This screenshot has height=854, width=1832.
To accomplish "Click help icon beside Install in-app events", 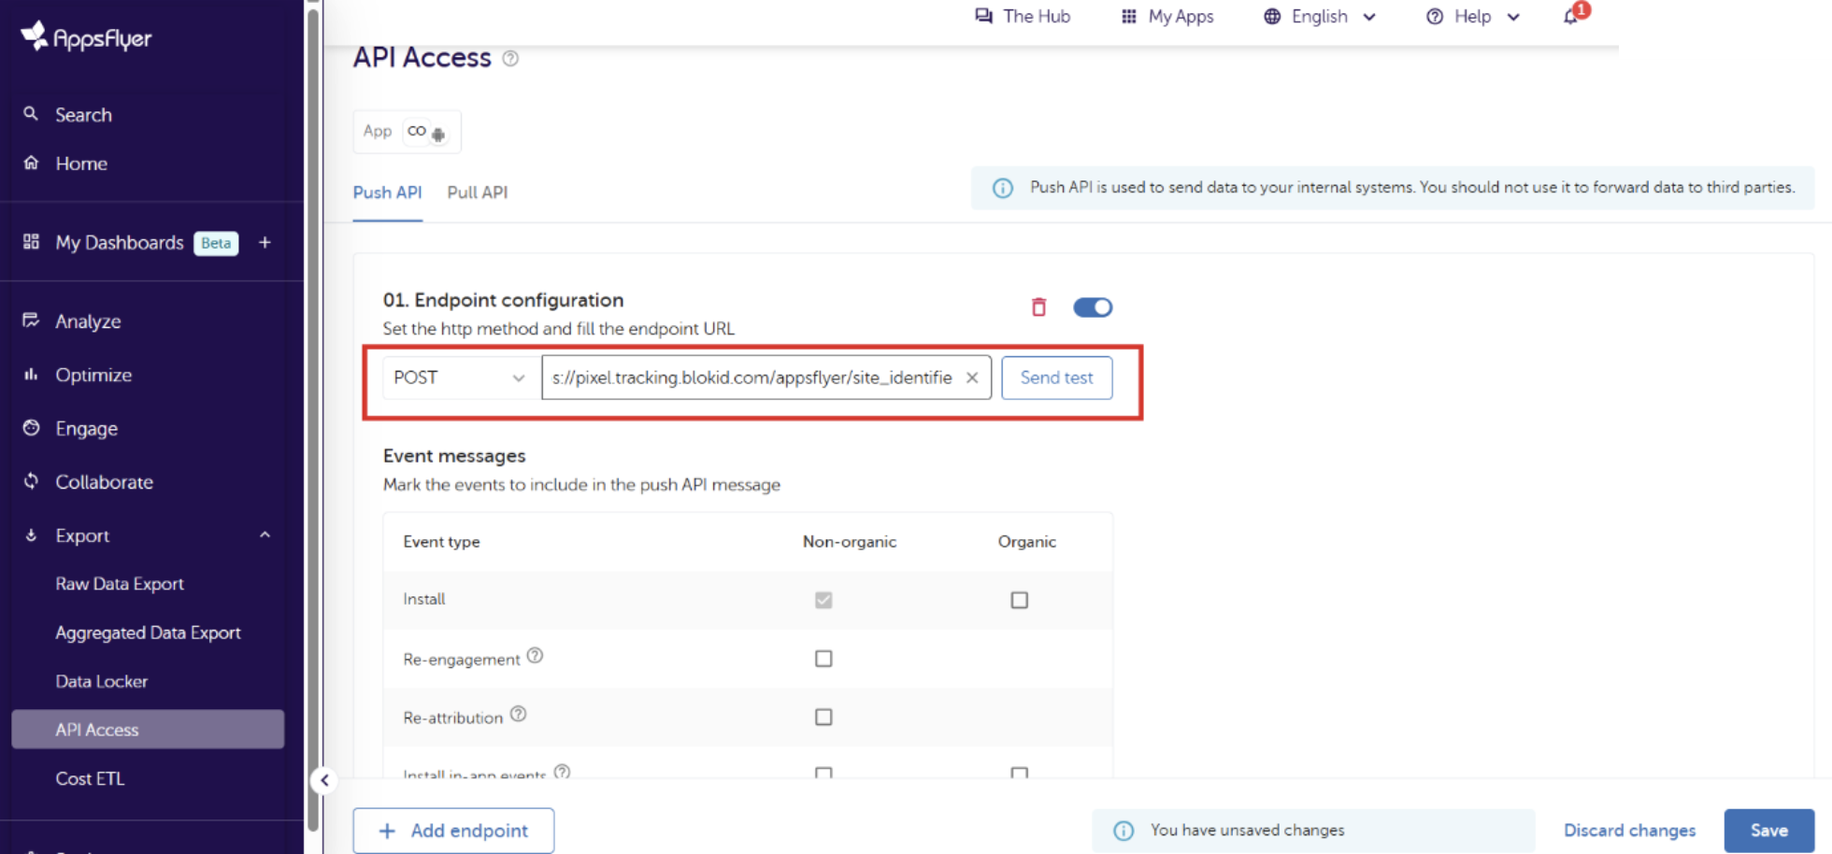I will [562, 772].
